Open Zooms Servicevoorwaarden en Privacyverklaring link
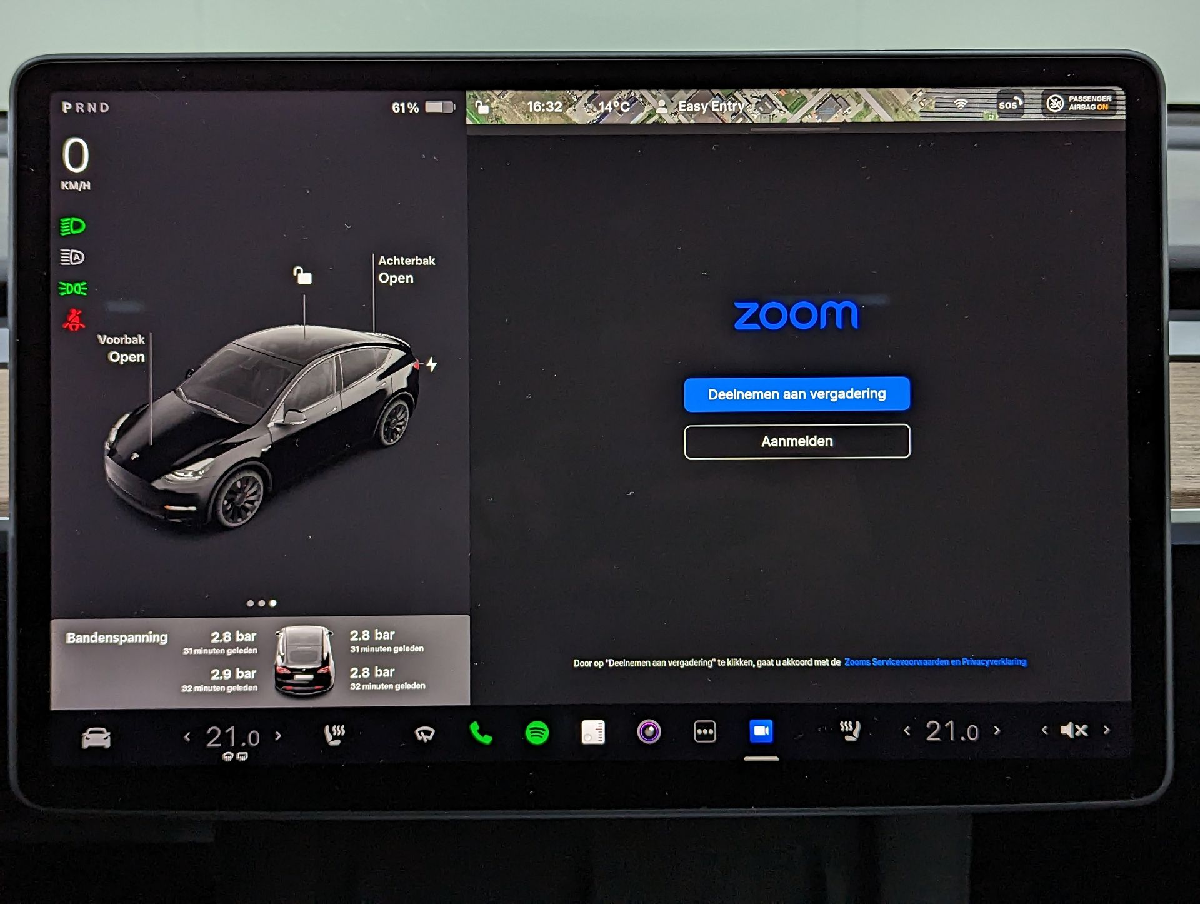The width and height of the screenshot is (1200, 904). [935, 661]
